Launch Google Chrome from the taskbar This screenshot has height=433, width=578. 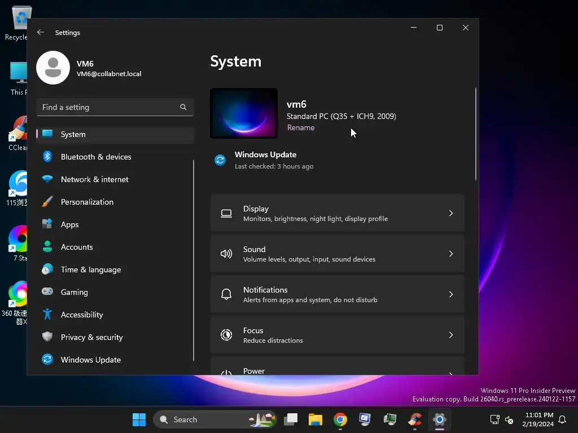340,419
